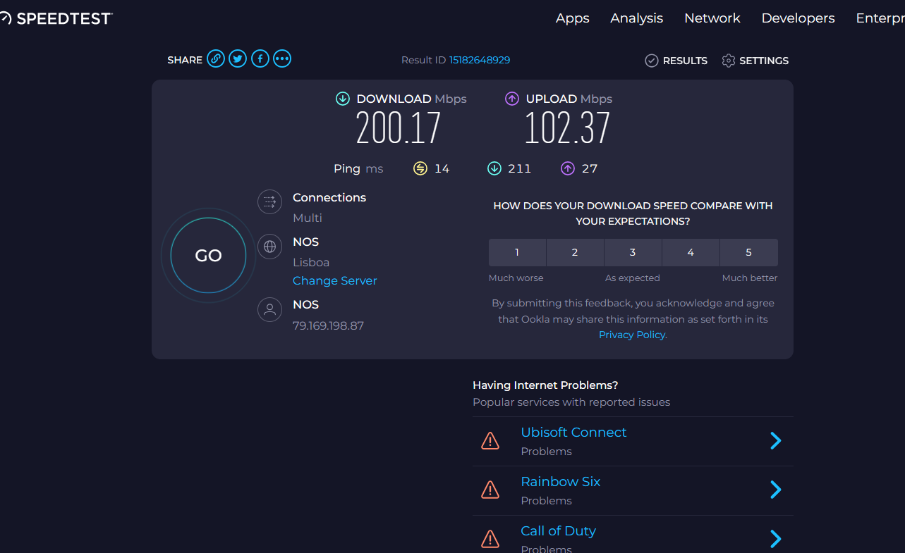Click the 'Having Internet Problems?' heading
The image size is (905, 553).
tap(545, 385)
